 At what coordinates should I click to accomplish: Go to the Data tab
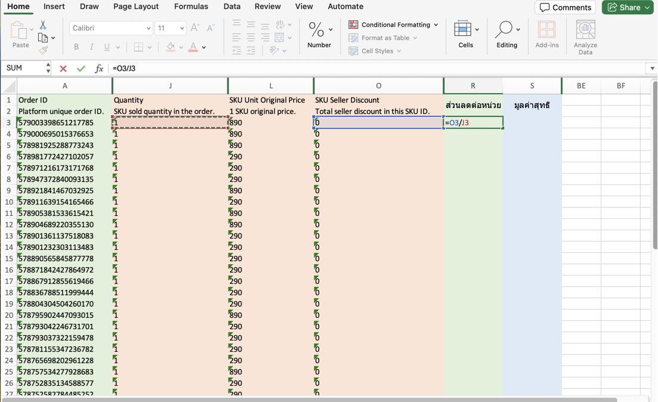pos(232,7)
